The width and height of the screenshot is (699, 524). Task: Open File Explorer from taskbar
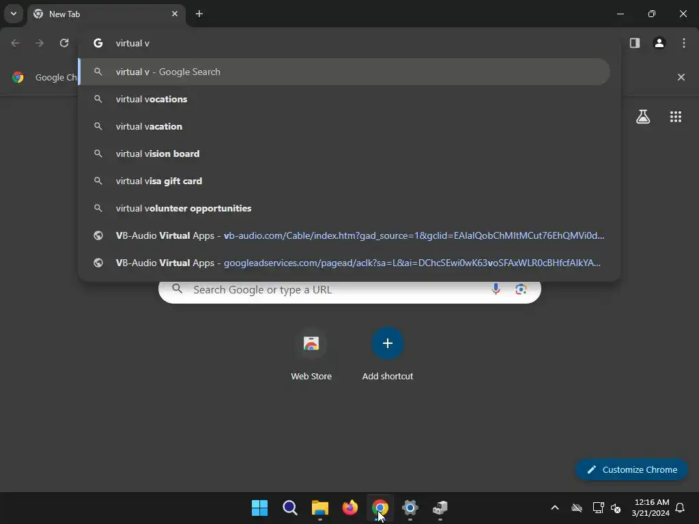(x=319, y=508)
